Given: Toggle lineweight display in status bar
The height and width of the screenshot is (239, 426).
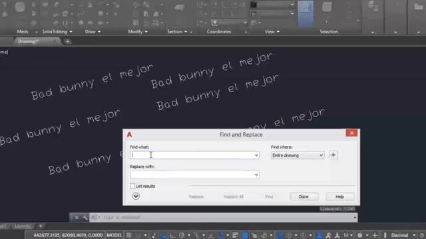Looking at the screenshot, I should click(235, 235).
